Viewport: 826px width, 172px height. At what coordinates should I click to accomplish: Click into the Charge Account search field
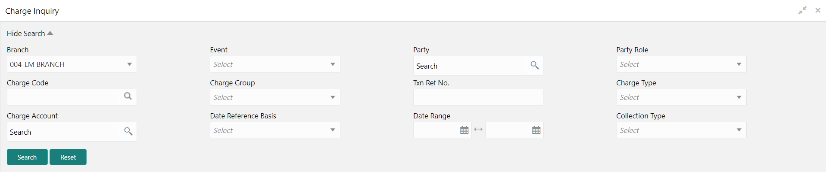click(65, 132)
